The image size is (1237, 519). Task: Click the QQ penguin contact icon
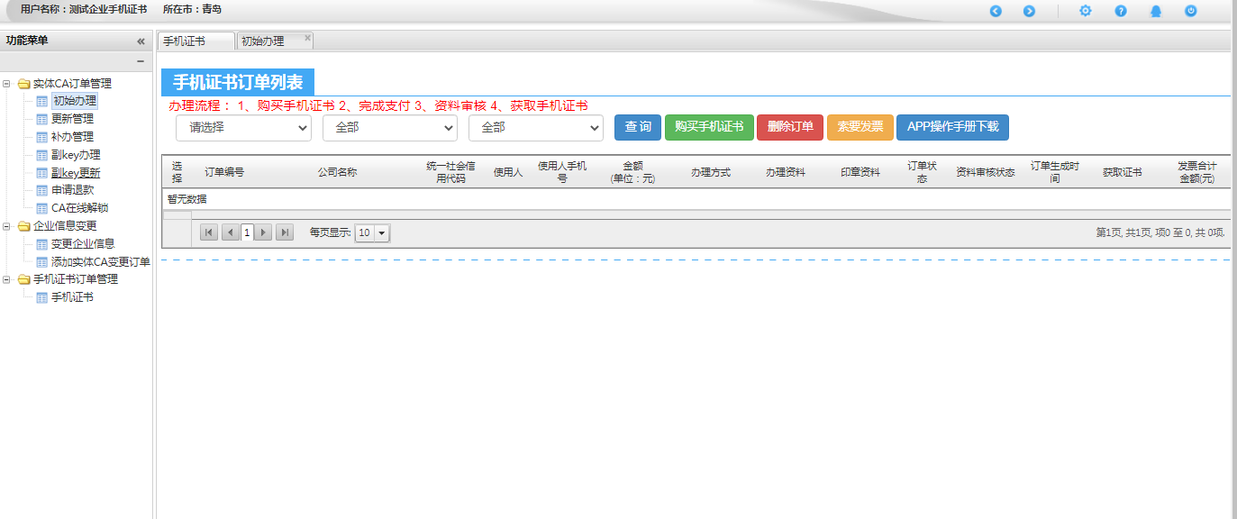pos(1156,11)
